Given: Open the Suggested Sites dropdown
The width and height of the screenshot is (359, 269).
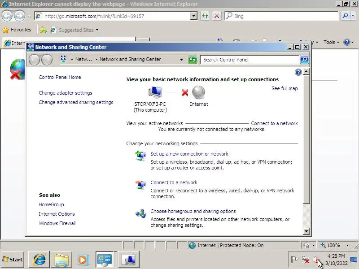Looking at the screenshot, I should pos(97,30).
